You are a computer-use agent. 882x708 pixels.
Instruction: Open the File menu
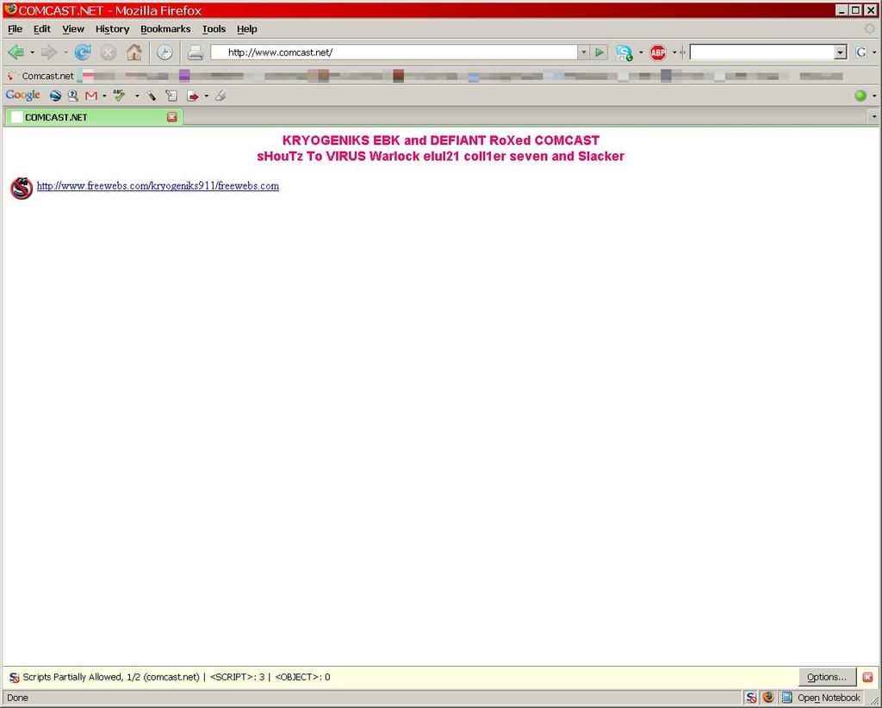coord(16,29)
